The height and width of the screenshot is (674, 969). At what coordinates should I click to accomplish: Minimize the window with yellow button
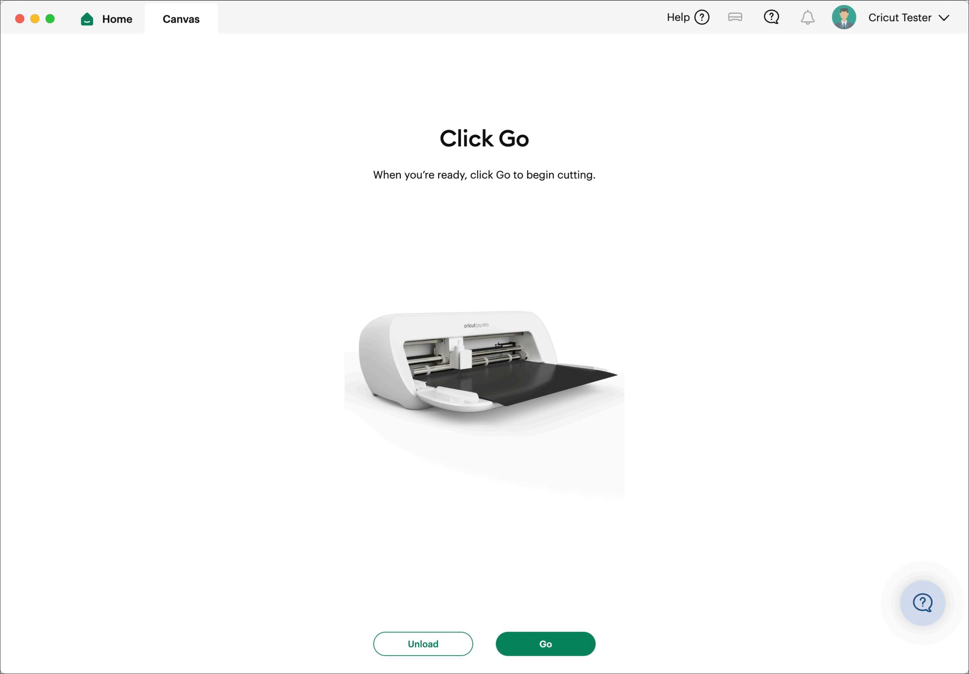tap(35, 19)
